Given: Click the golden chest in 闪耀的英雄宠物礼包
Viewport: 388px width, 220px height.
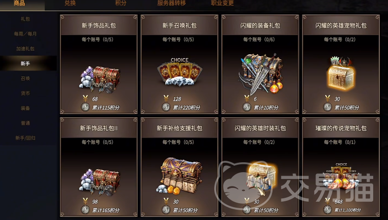Looking at the screenshot, I should coord(341,73).
